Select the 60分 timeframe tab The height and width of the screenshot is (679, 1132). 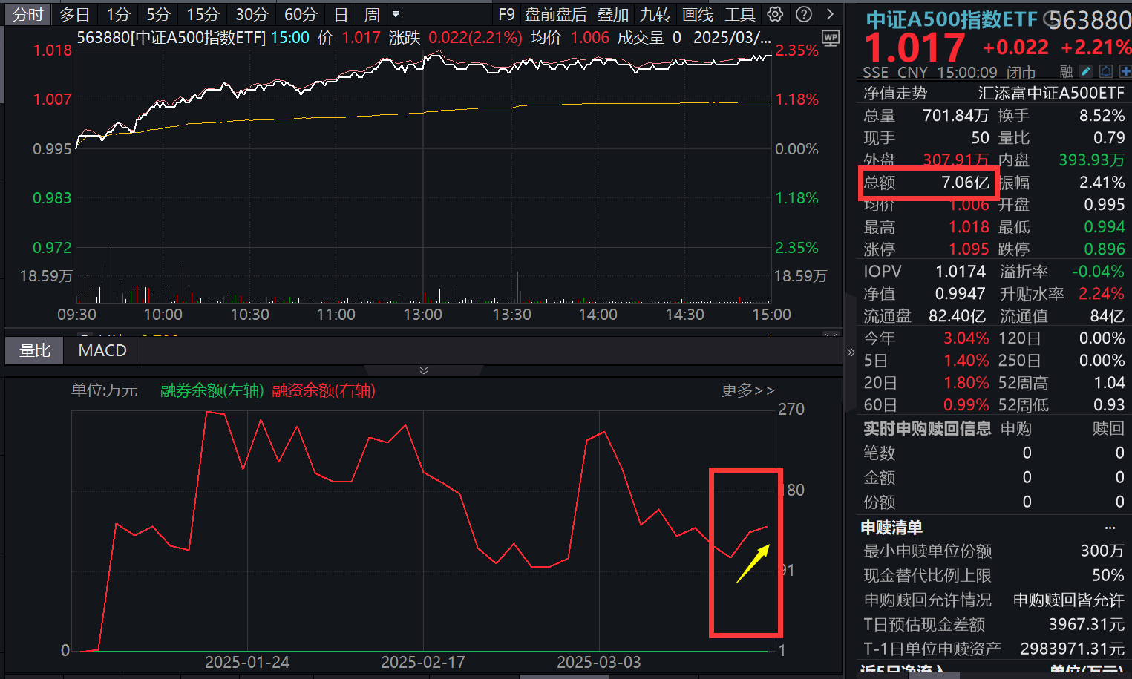(301, 13)
